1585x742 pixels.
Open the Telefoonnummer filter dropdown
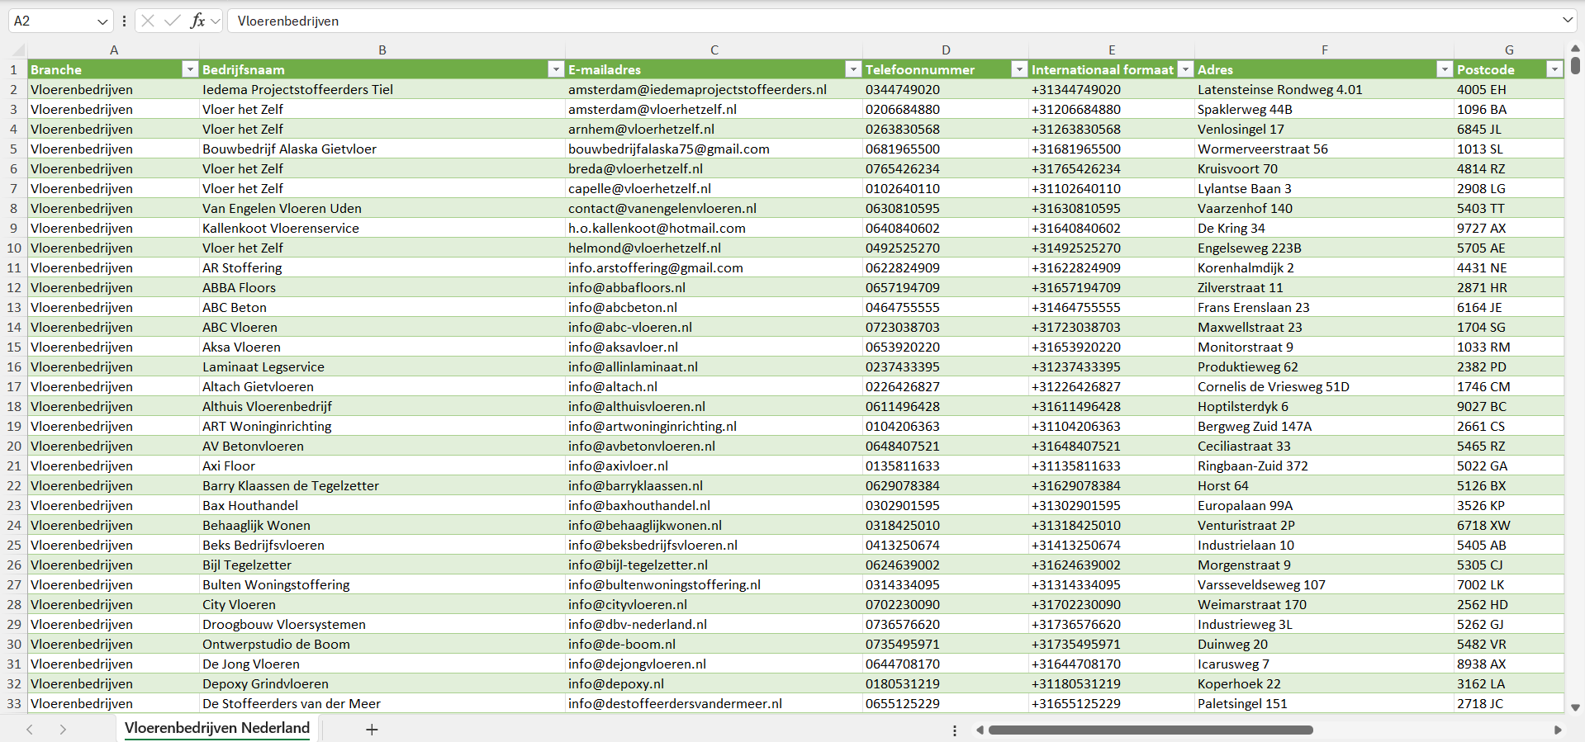[x=1019, y=69]
